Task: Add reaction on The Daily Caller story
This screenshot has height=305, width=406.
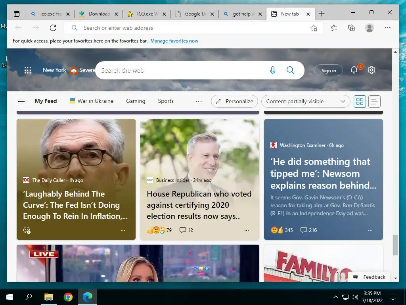Action: 27,230
